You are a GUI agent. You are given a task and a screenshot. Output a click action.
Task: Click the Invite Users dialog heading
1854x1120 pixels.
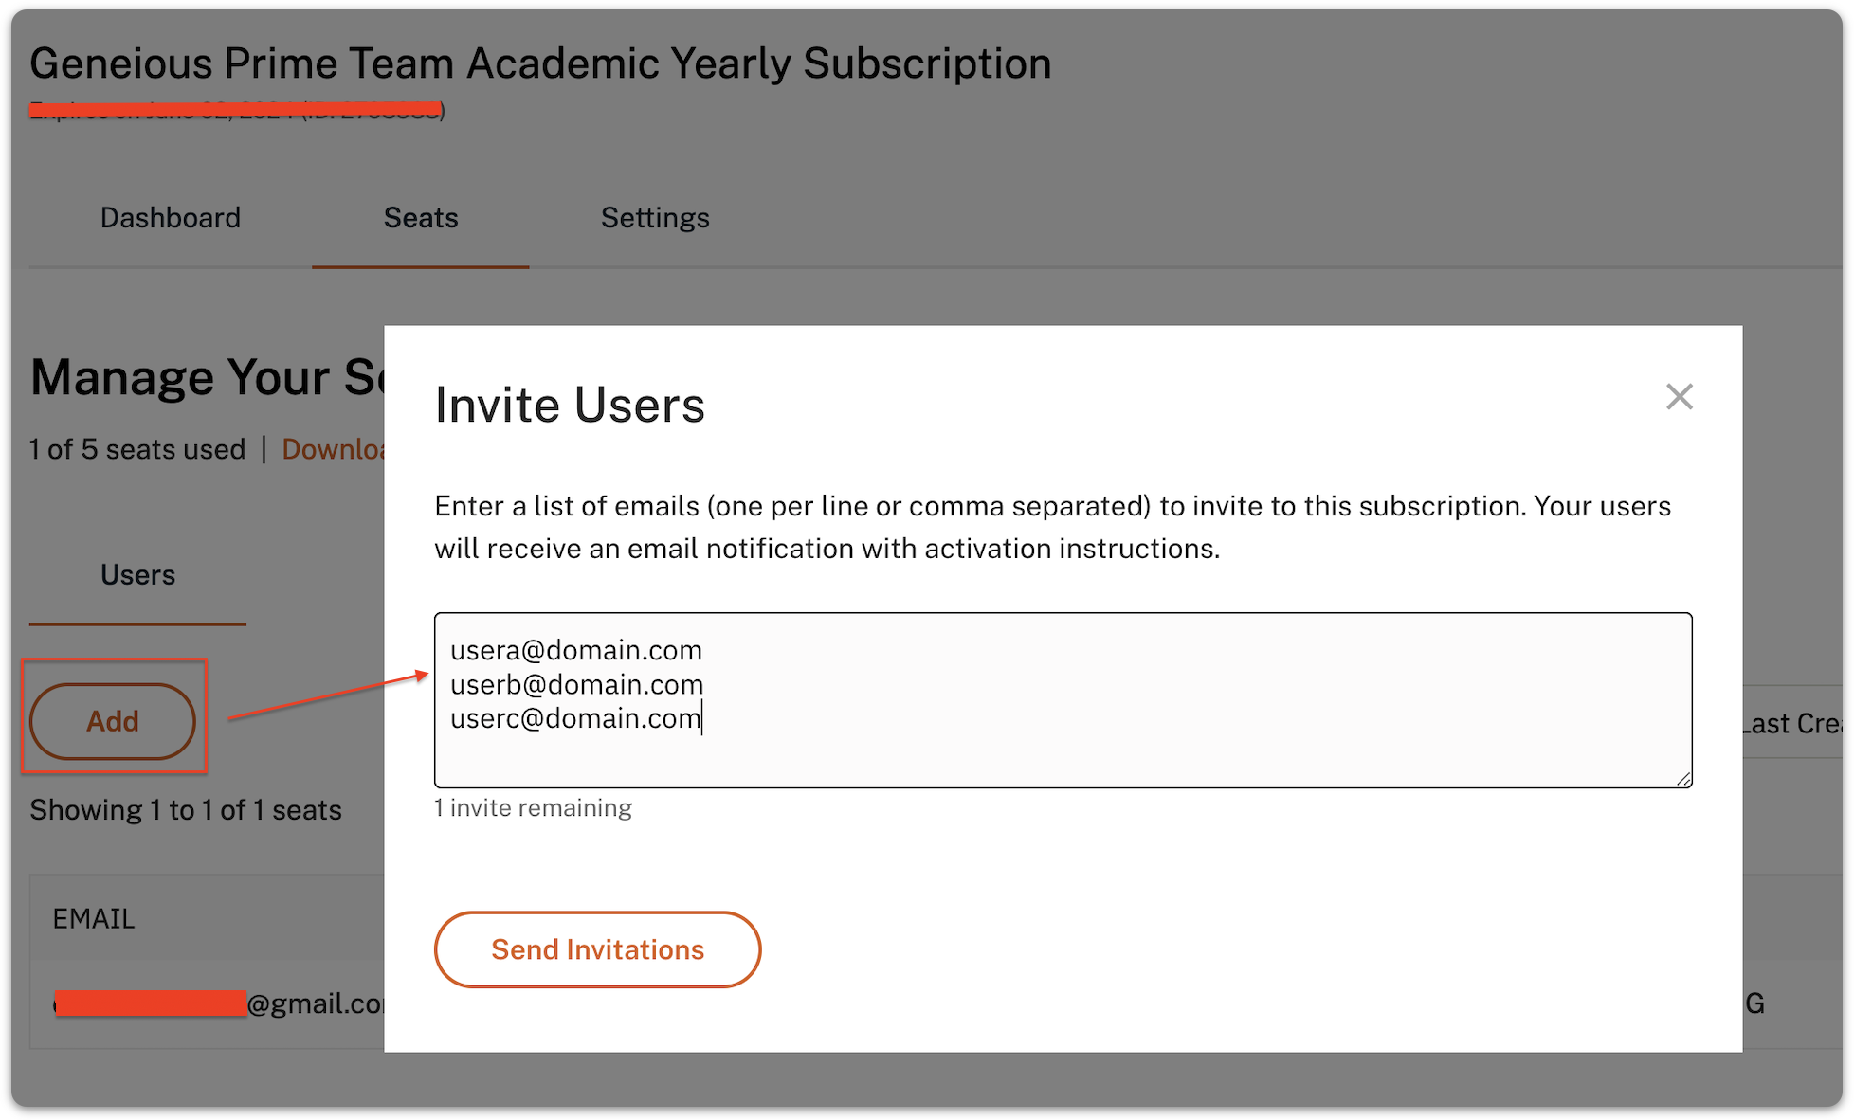(x=570, y=405)
